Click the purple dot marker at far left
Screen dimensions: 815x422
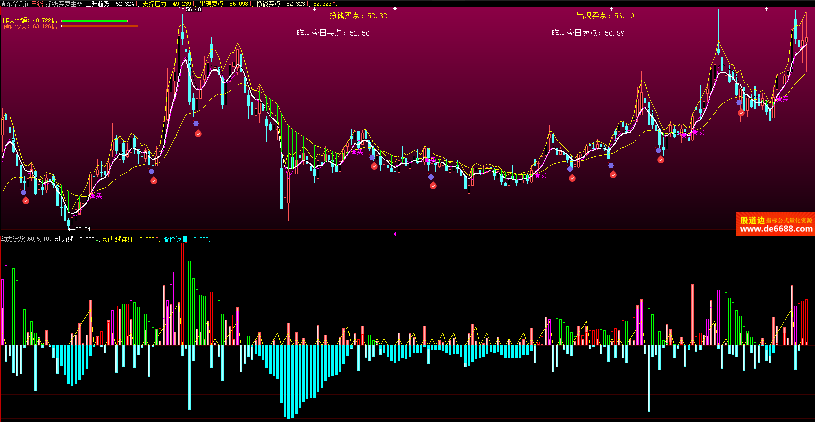[23, 192]
